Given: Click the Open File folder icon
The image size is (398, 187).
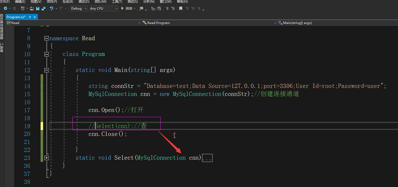Looking at the screenshot, I should 32,8.
